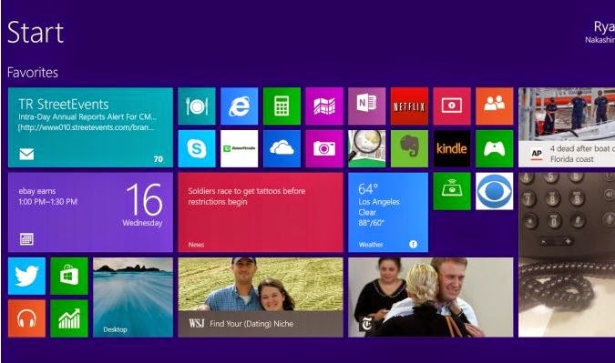
Task: Open the Maps tile
Action: (324, 106)
